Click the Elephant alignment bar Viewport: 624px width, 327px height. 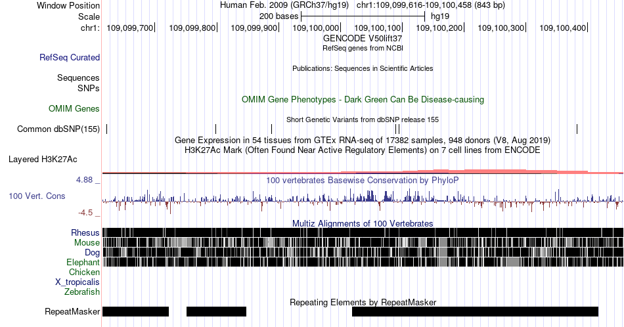(363, 262)
